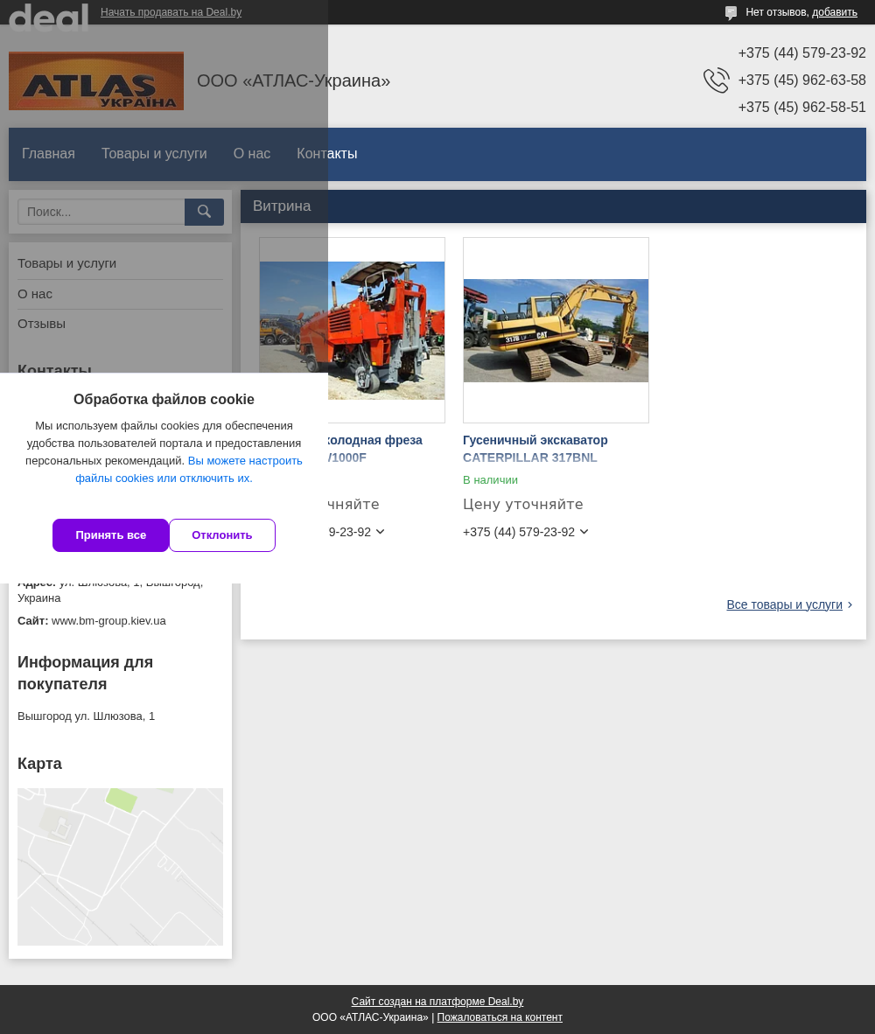
Task: Click phone number +375 (45) 962-58-51
Action: 801,107
